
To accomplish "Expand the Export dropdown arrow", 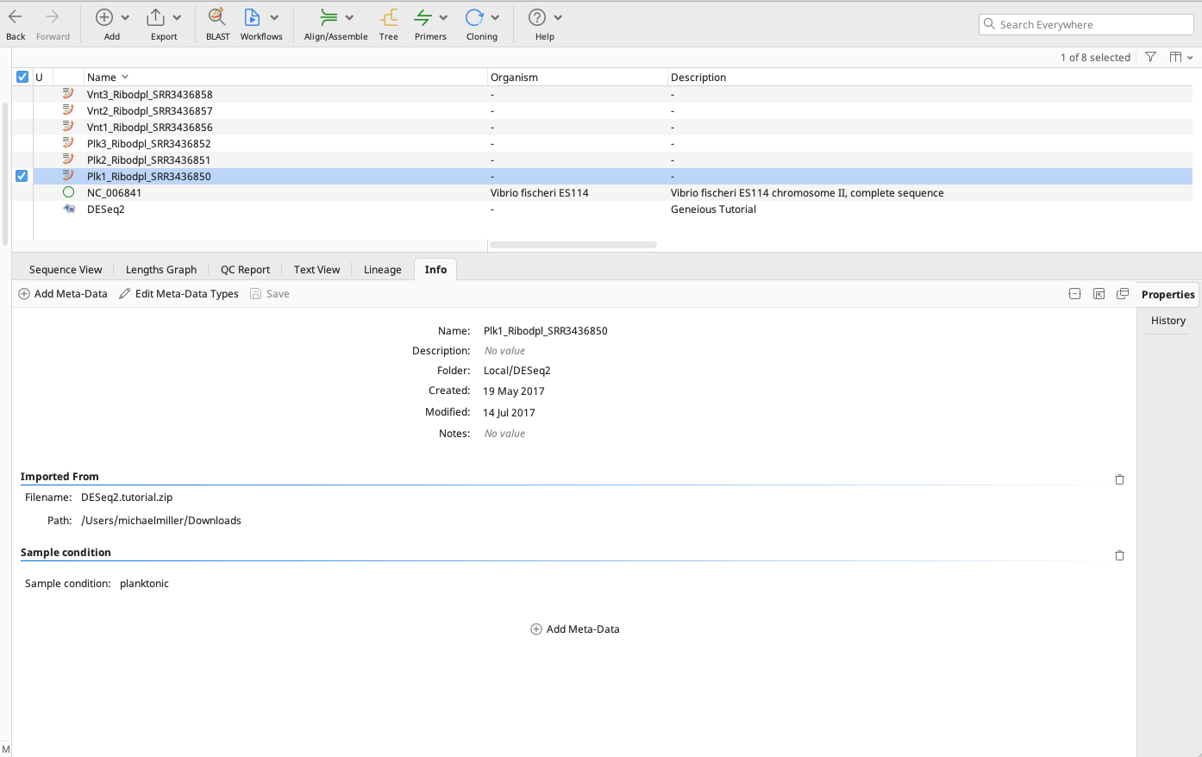I will (177, 17).
